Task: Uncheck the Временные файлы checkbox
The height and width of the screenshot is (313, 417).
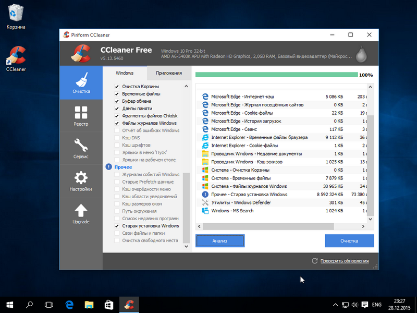Action: tap(117, 94)
